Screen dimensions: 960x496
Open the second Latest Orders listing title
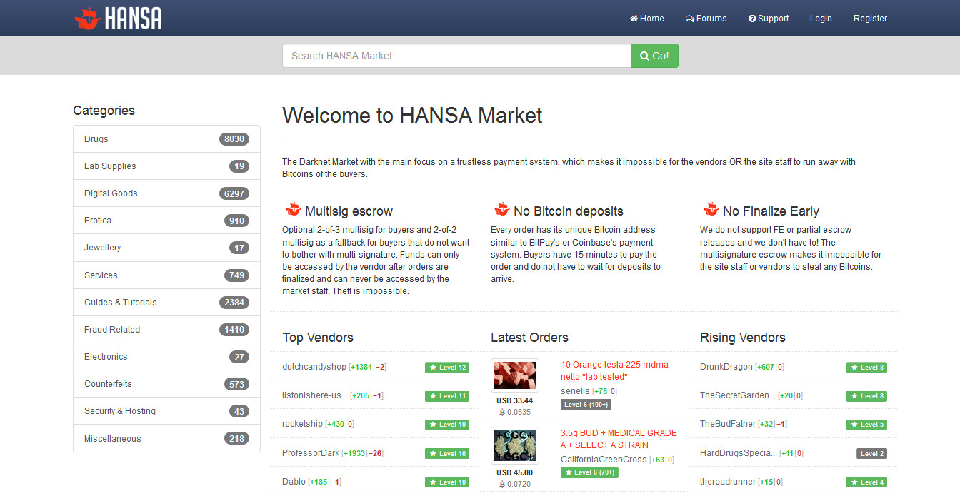pos(619,439)
